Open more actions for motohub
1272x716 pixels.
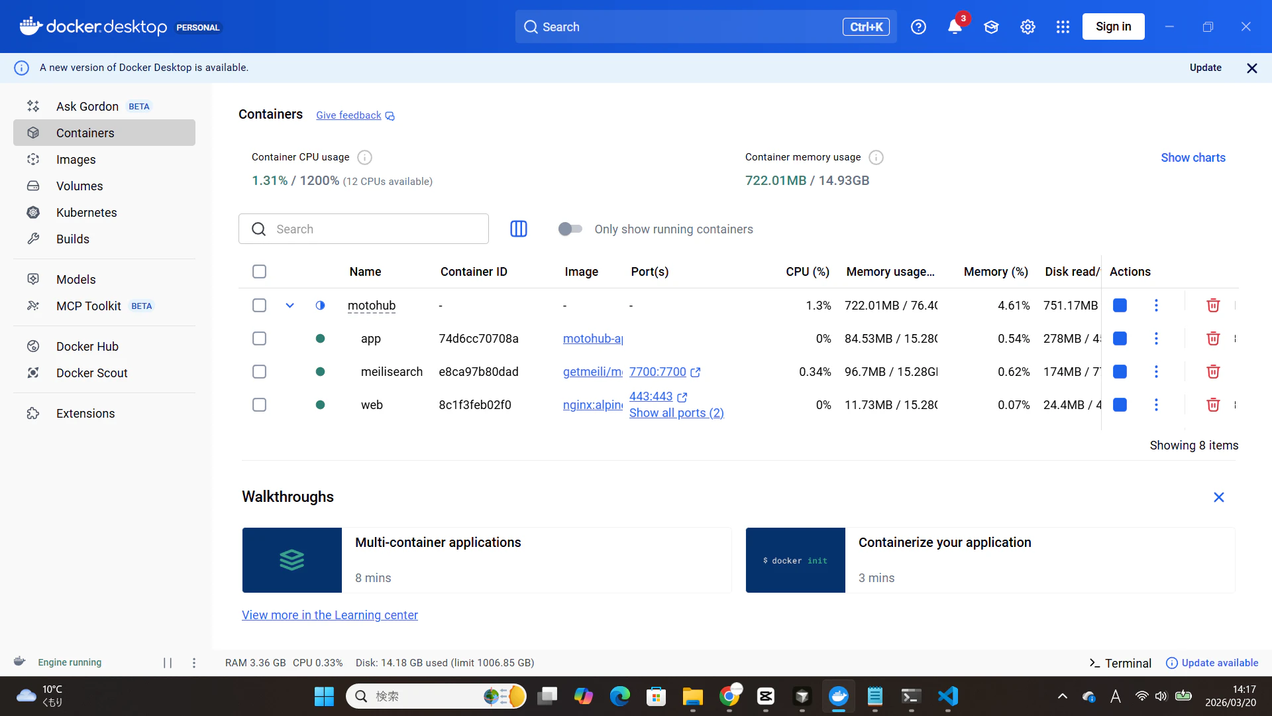pos(1156,305)
